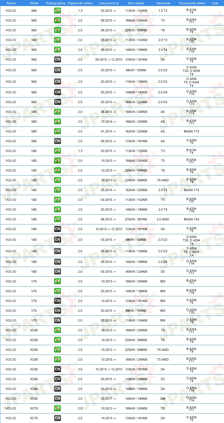The height and width of the screenshot is (423, 224).
Task: Click the petrol icon in the S60 1.5 T3 row
Action: pyautogui.click(x=58, y=11)
